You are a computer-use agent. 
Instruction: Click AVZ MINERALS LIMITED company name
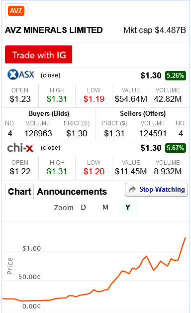[54, 30]
